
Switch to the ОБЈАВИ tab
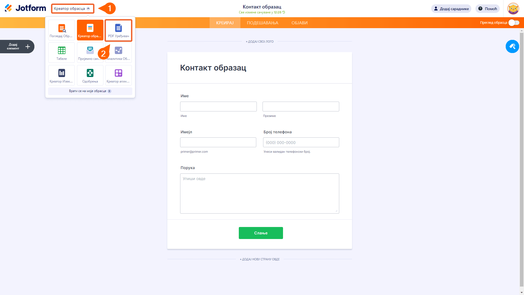click(x=299, y=23)
